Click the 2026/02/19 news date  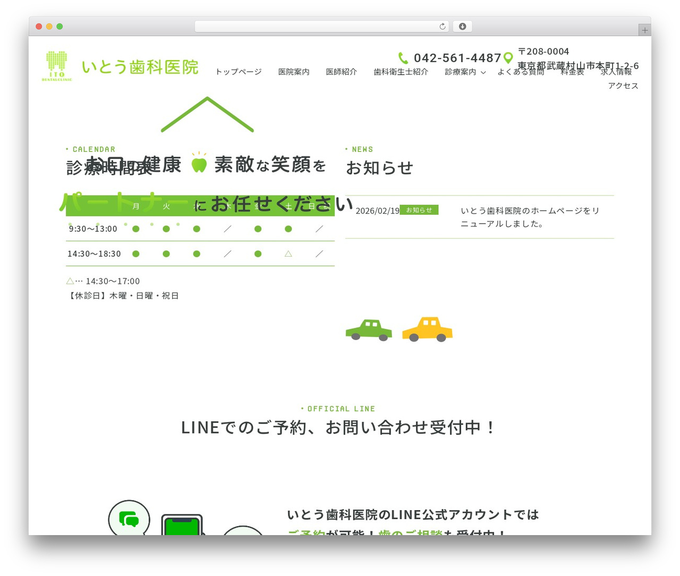coord(378,211)
